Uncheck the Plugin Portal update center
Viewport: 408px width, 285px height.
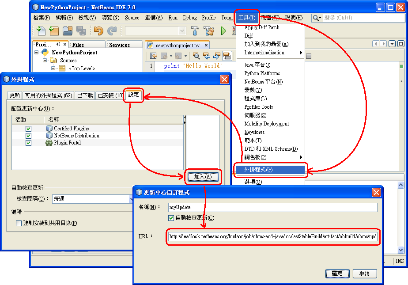pos(28,143)
